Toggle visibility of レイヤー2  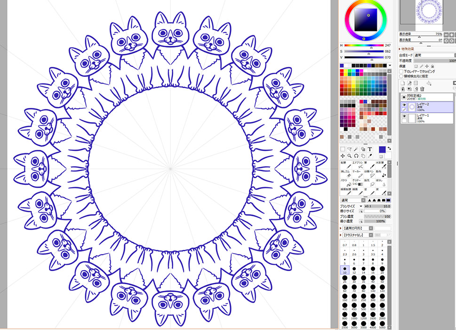(404, 105)
